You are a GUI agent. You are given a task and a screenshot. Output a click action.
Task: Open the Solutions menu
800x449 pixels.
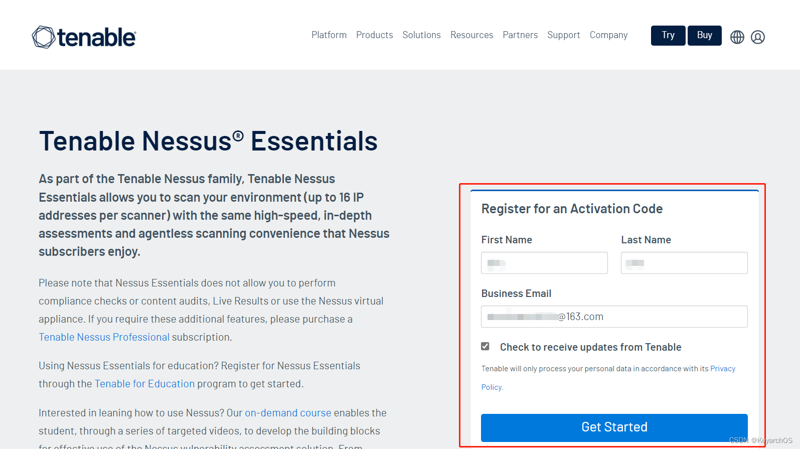(x=421, y=35)
